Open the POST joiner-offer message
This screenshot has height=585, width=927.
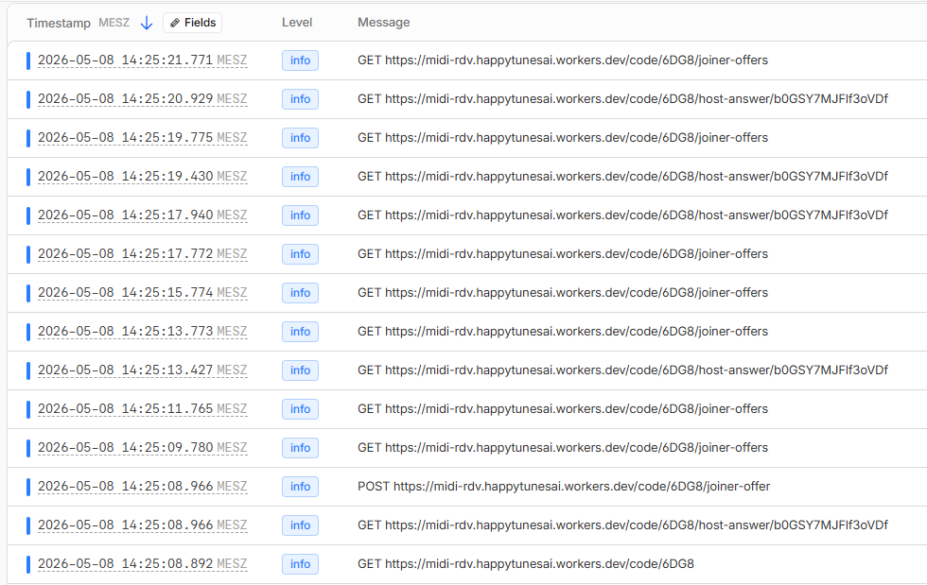(x=564, y=487)
